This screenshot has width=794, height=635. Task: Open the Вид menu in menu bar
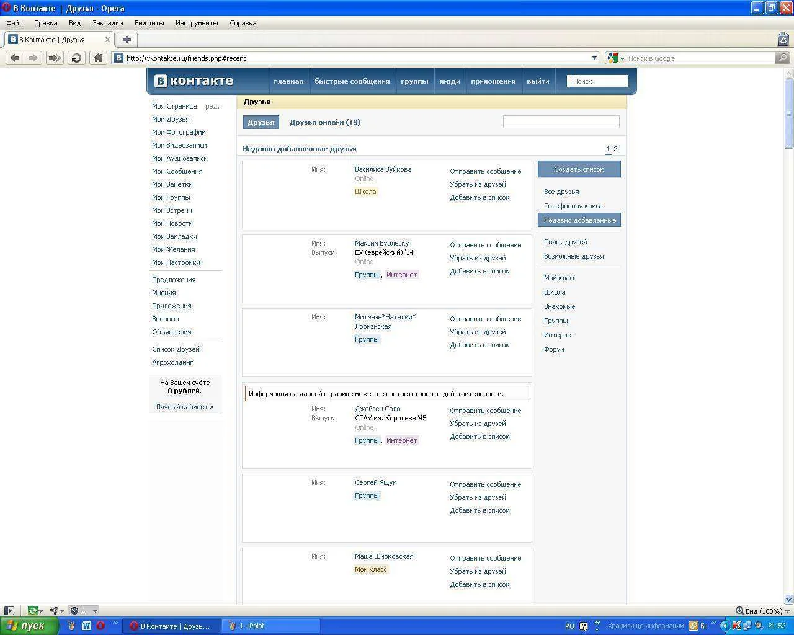[x=75, y=23]
